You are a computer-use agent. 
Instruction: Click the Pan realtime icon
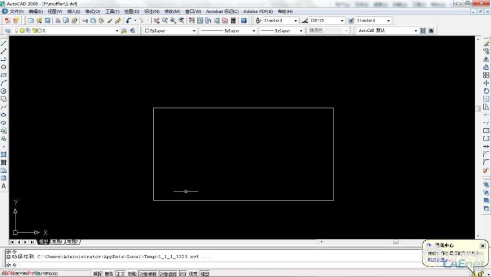pyautogui.click(x=157, y=21)
